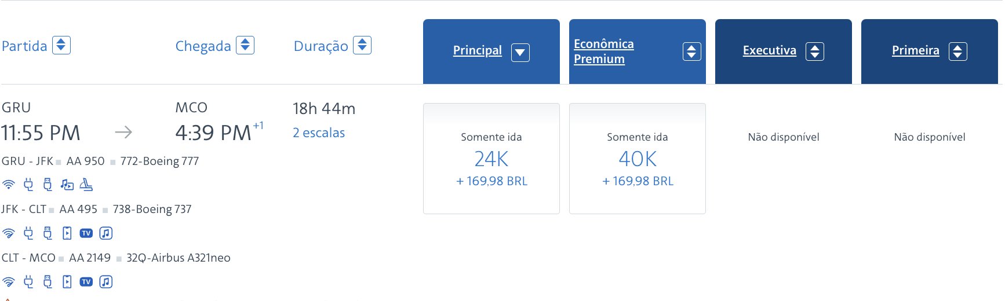The image size is (1005, 301).
Task: Open the Primeira cabin tab
Action: tap(916, 50)
